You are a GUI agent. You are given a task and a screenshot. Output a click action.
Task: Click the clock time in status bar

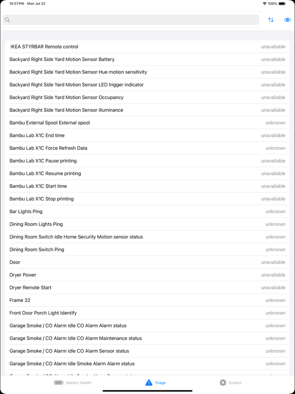(16, 4)
